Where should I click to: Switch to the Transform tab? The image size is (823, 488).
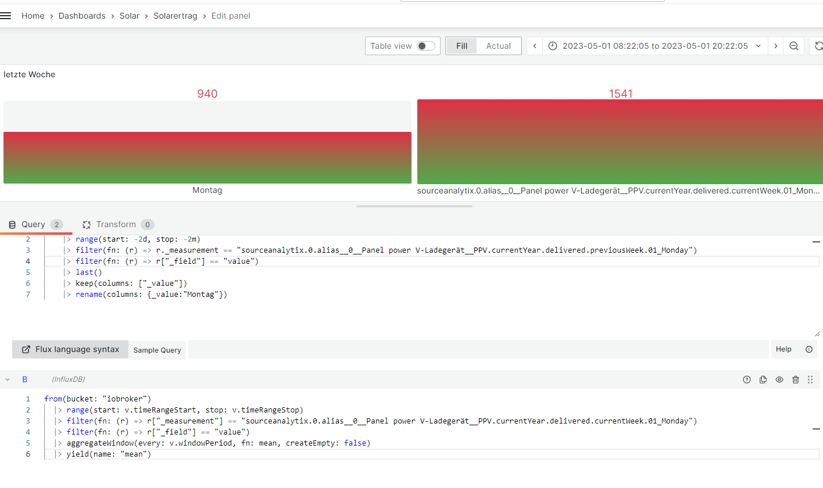click(x=118, y=224)
